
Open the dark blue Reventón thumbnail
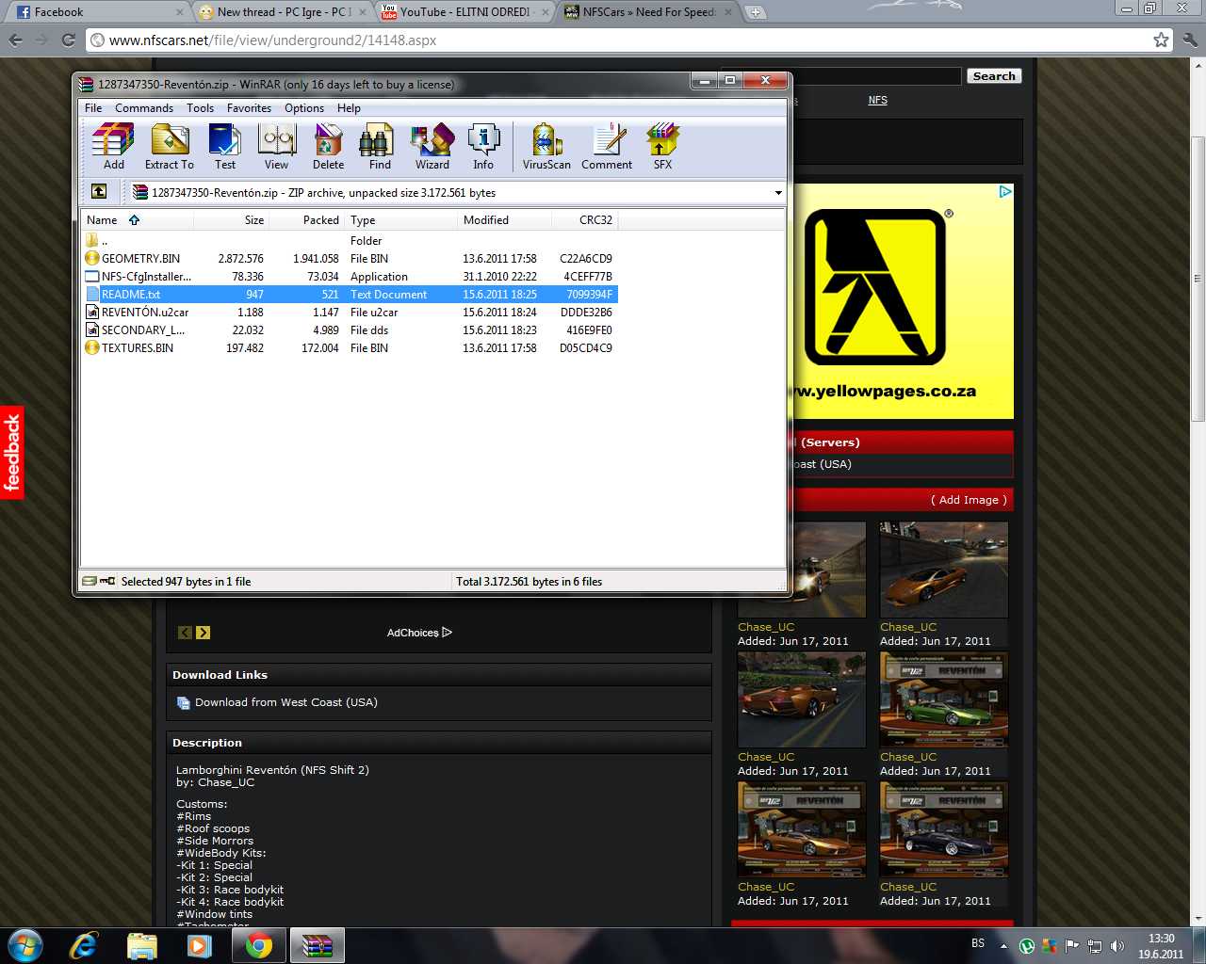point(943,829)
